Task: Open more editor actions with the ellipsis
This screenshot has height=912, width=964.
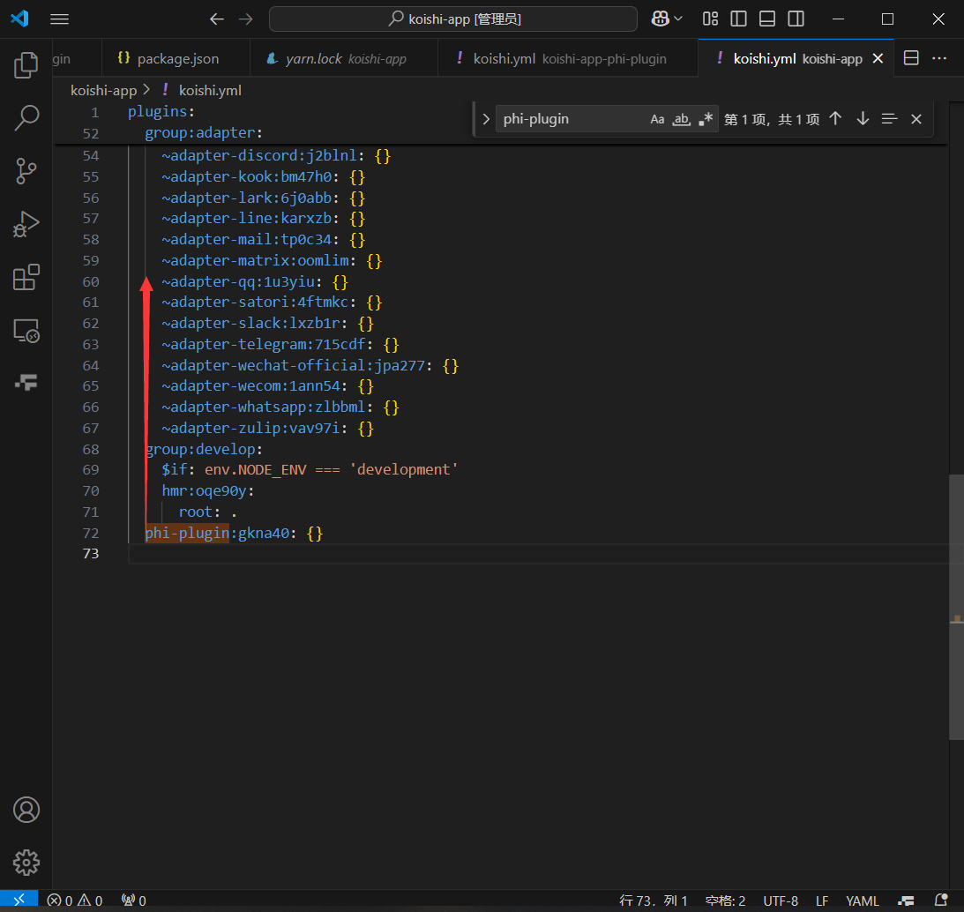Action: click(x=938, y=57)
